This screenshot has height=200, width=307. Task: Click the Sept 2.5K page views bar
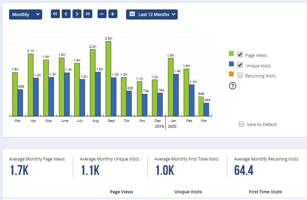coord(108,79)
